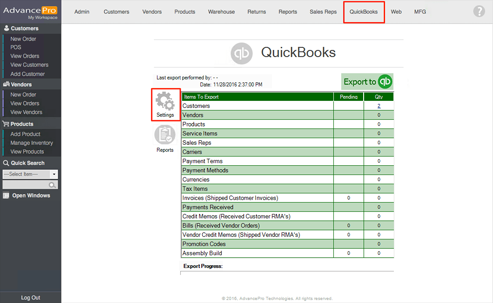Screen dimensions: 493x303
Task: Click the Log Out button
Action: point(31,297)
